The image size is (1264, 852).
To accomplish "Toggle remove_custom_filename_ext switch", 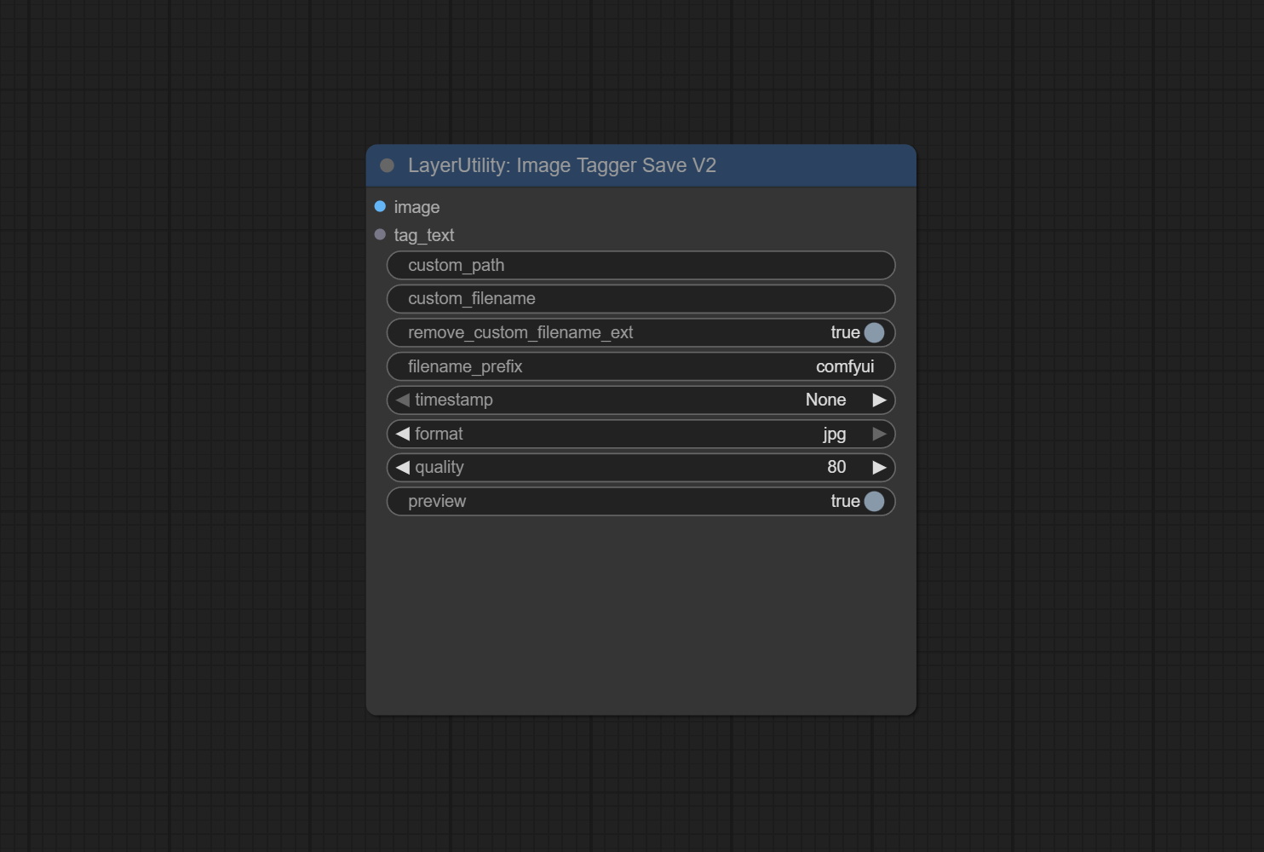I will 873,333.
